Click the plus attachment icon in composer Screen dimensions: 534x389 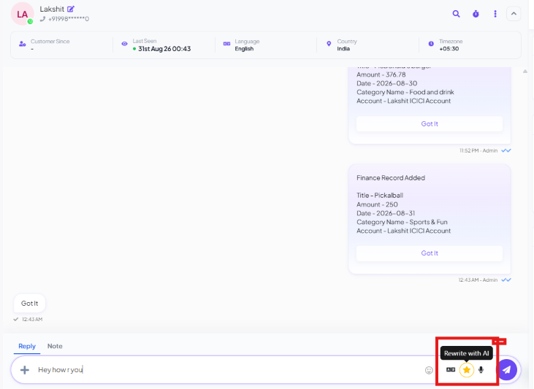click(x=25, y=370)
